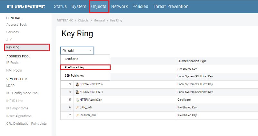258x136 pixels.
Task: Choose Certificate from the Add menu
Action: point(71,59)
